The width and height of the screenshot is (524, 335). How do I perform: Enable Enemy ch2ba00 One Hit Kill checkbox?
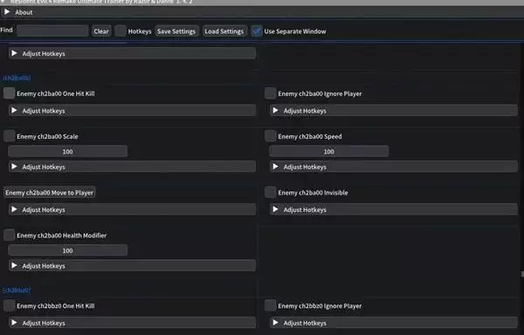(x=9, y=93)
